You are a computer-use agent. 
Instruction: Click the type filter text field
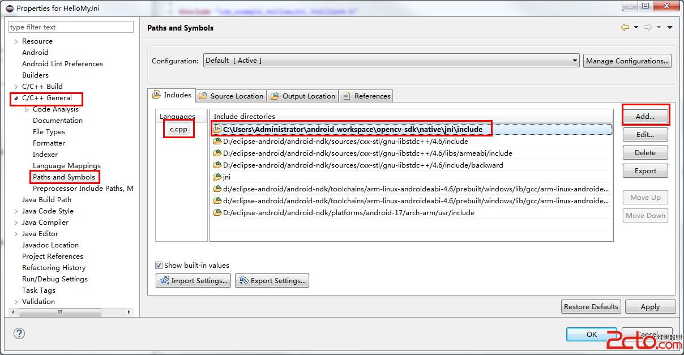pos(71,27)
